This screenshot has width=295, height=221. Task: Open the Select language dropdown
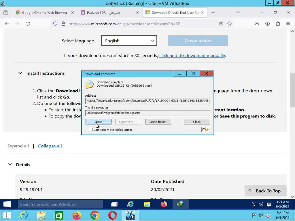(x=129, y=40)
